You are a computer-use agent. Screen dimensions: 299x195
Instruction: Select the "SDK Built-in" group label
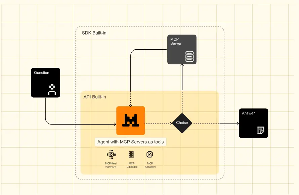click(x=94, y=33)
